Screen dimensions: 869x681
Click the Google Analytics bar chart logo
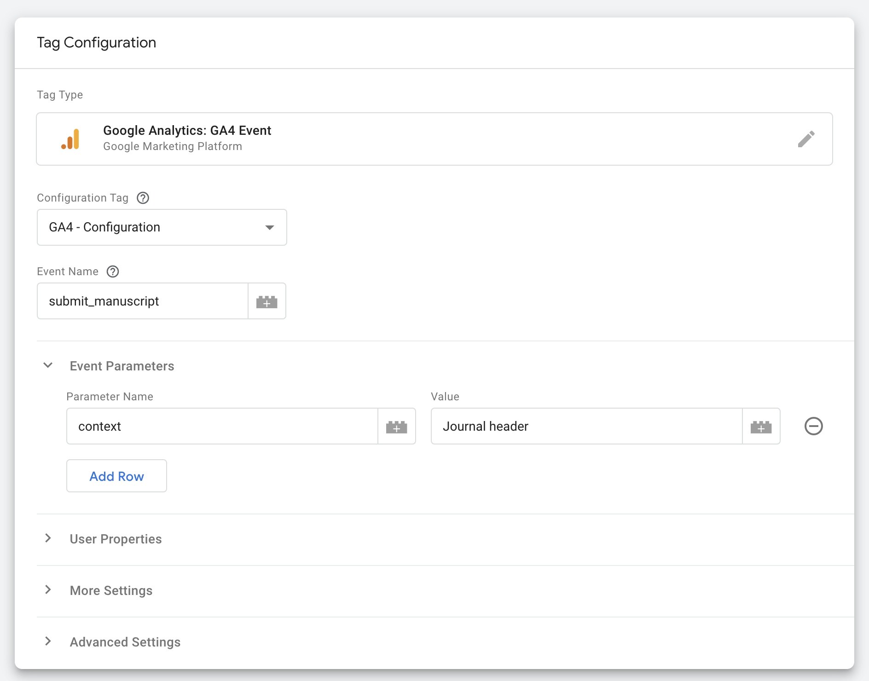(70, 139)
